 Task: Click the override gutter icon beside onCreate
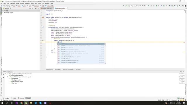point(43,27)
